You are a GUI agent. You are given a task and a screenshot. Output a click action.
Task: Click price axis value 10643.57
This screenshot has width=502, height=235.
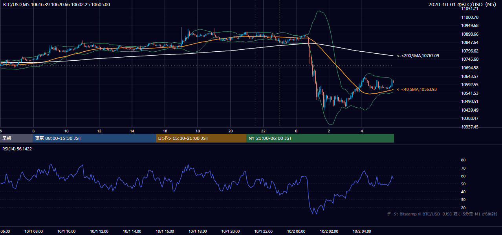tap(470, 76)
